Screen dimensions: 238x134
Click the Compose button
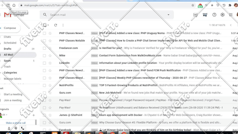(x=10, y=28)
